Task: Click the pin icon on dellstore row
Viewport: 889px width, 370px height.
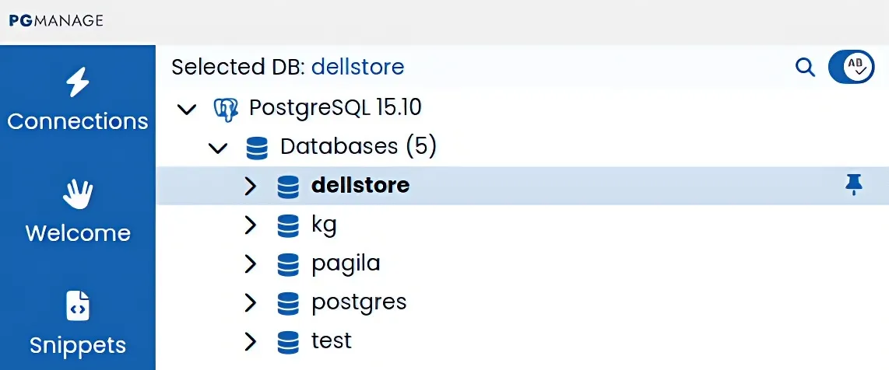Action: pyautogui.click(x=854, y=185)
